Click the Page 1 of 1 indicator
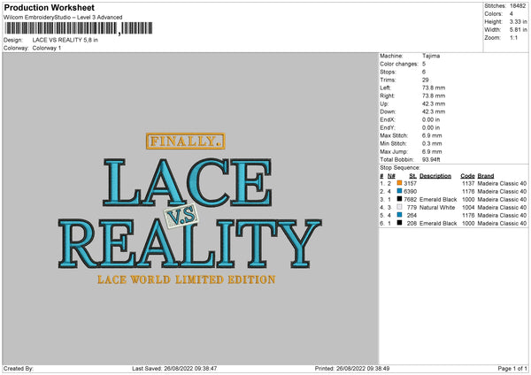 click(512, 368)
